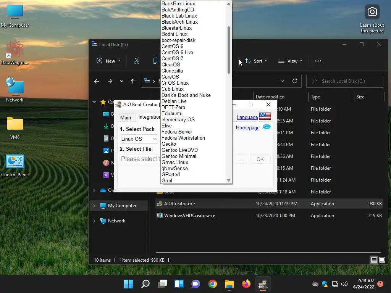This screenshot has height=293, width=391.
Task: Click the list scroll-up arrow
Action: (229, 4)
